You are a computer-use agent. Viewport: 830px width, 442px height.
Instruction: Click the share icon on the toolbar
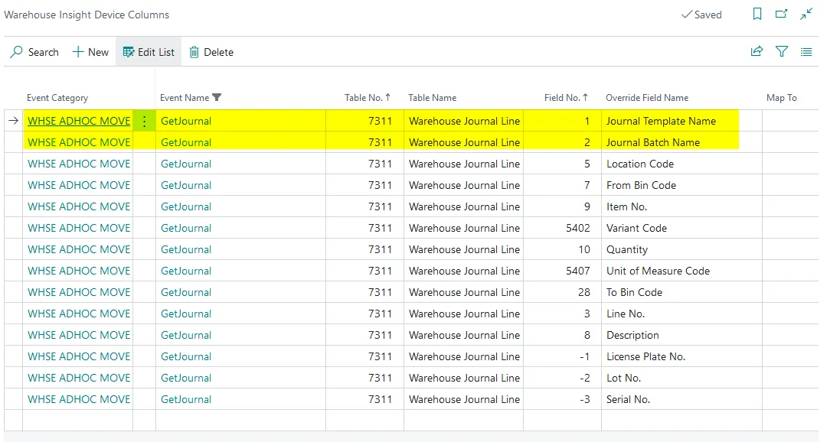coord(756,52)
